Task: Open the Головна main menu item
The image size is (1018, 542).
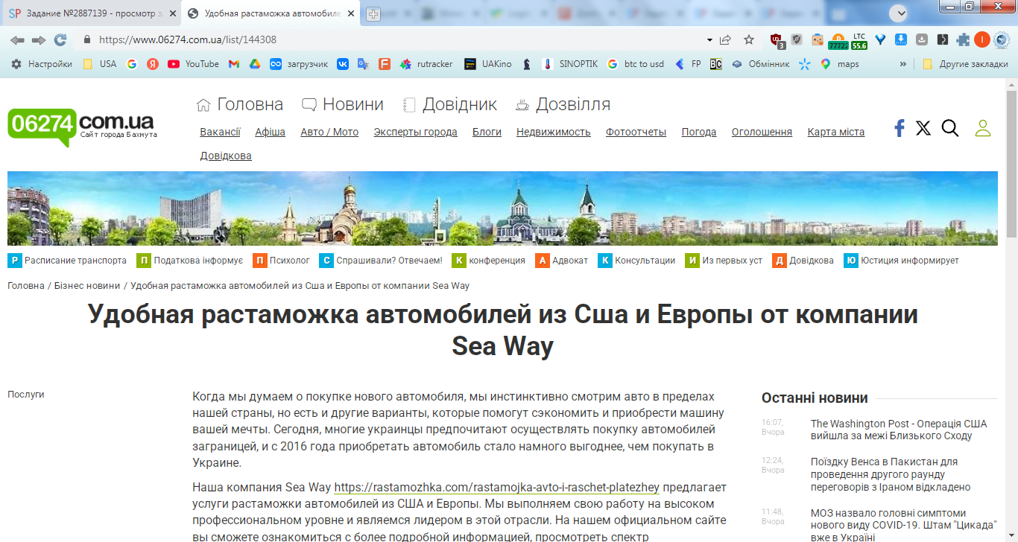Action: tap(239, 104)
